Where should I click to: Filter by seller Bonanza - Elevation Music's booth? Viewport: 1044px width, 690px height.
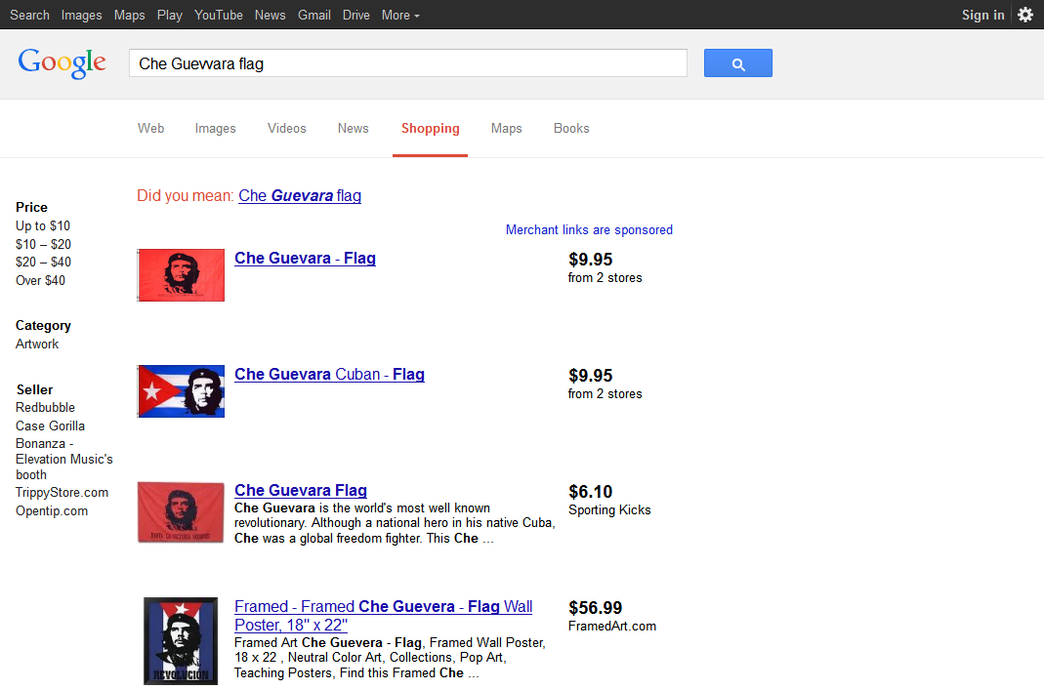tap(63, 459)
